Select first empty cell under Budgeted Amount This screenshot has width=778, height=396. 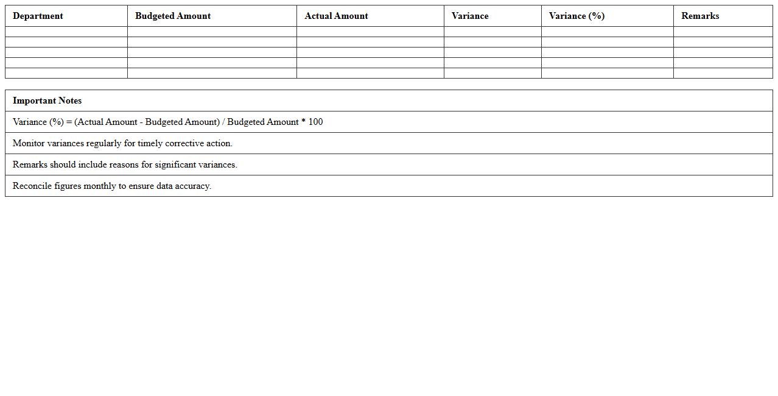coord(212,32)
